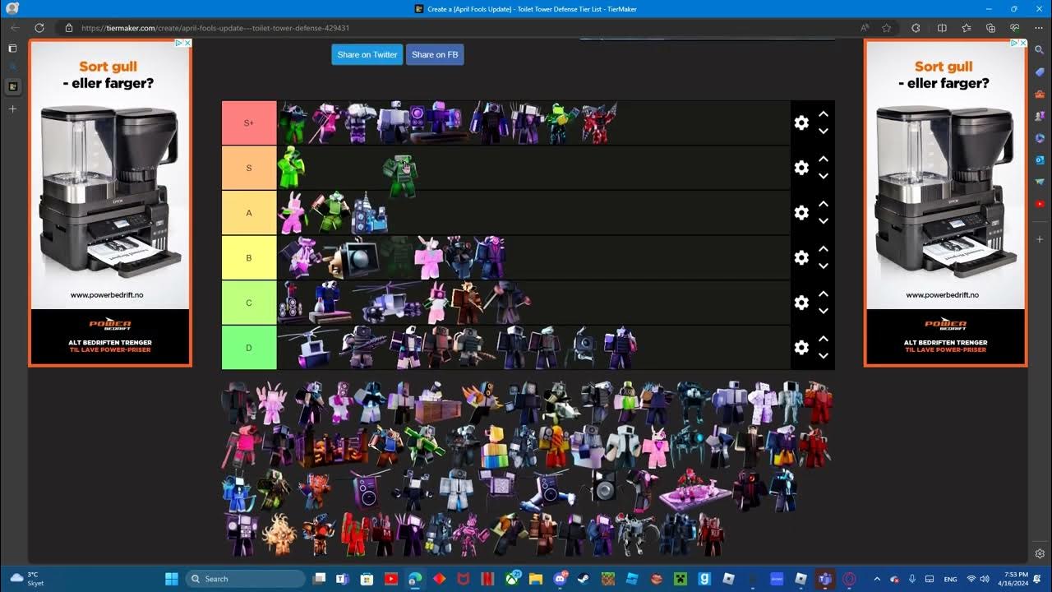Viewport: 1052px width, 592px height.
Task: Move S tier row up with arrow
Action: tap(823, 159)
